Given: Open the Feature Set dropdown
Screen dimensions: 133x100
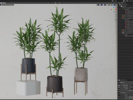Looking at the screenshot, I should click(x=131, y=87).
